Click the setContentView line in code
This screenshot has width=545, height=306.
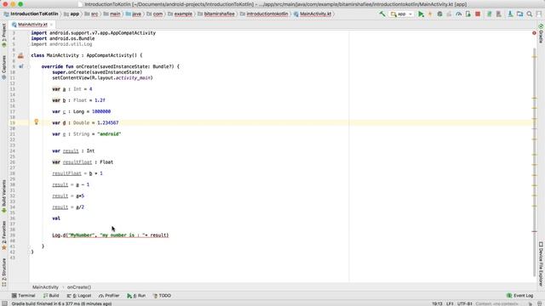point(102,77)
